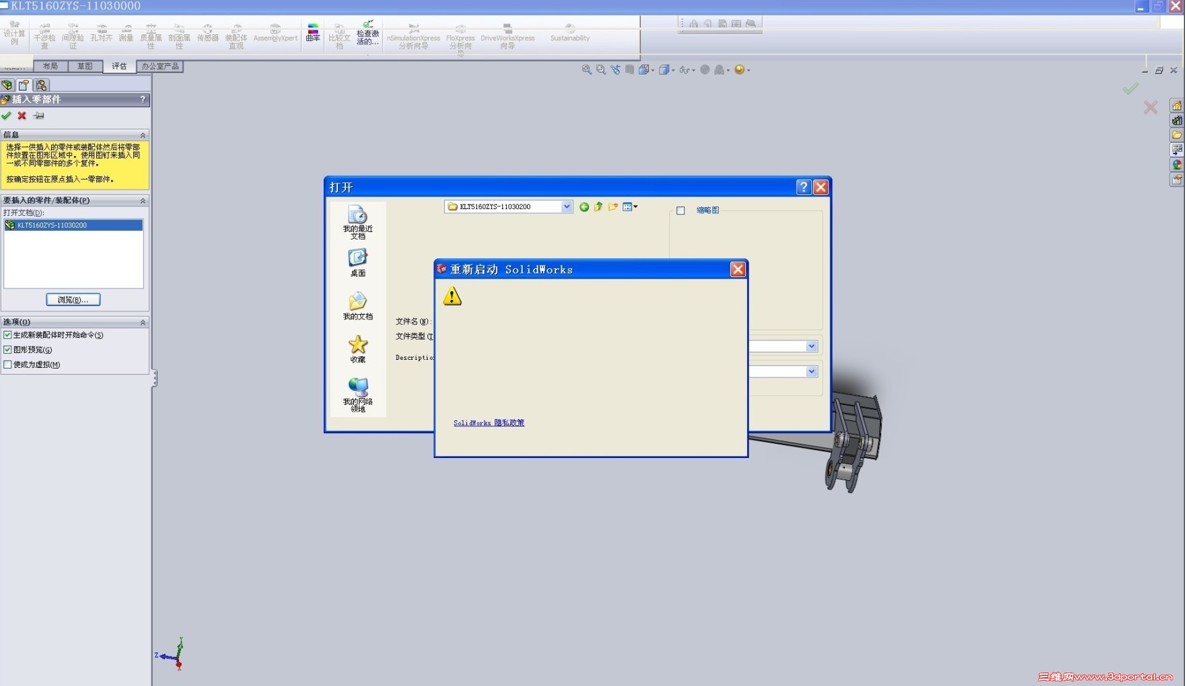The image size is (1186, 686).
Task: Click Zoom to Fit in the view toolbar
Action: click(587, 69)
